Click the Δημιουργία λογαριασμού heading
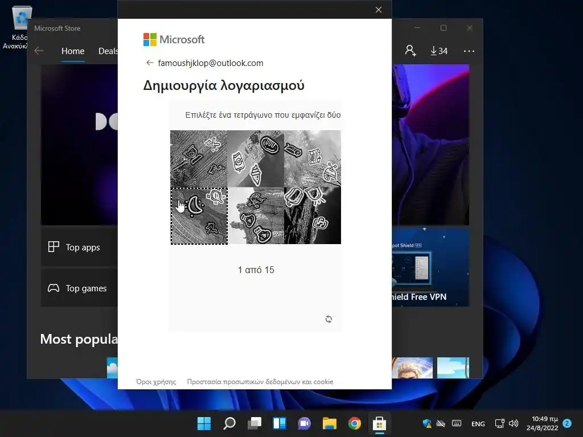The width and height of the screenshot is (583, 437). [224, 85]
